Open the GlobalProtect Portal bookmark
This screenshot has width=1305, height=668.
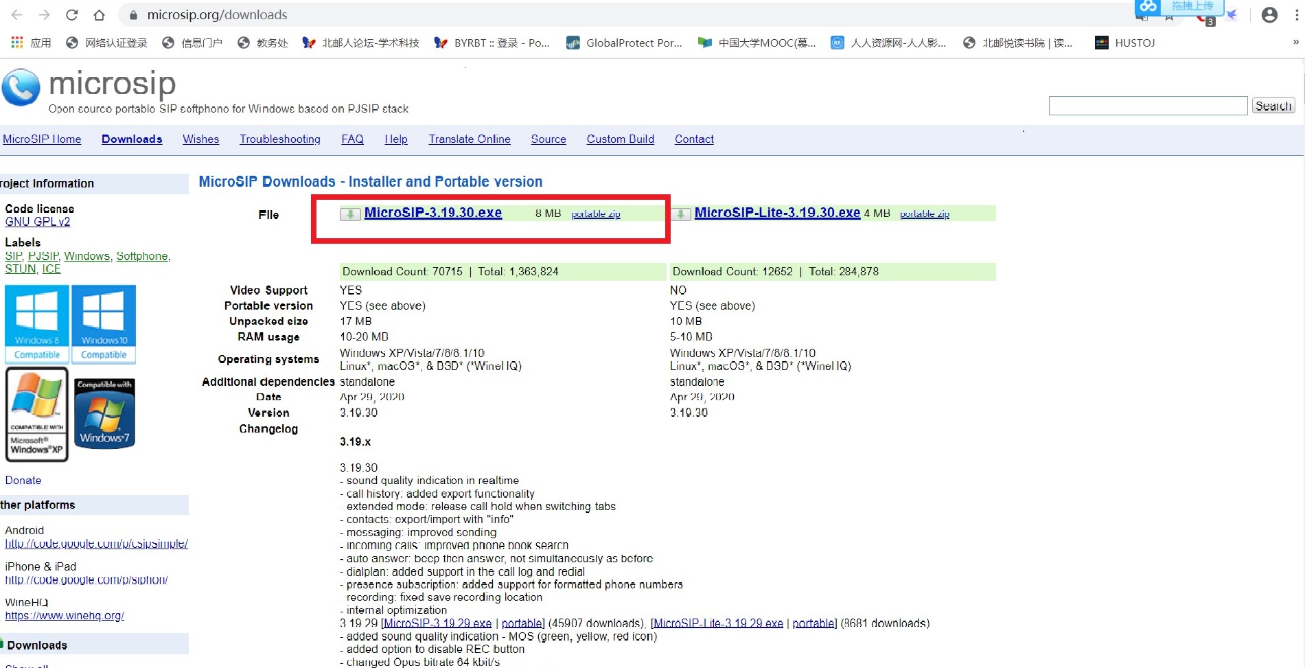(x=624, y=43)
